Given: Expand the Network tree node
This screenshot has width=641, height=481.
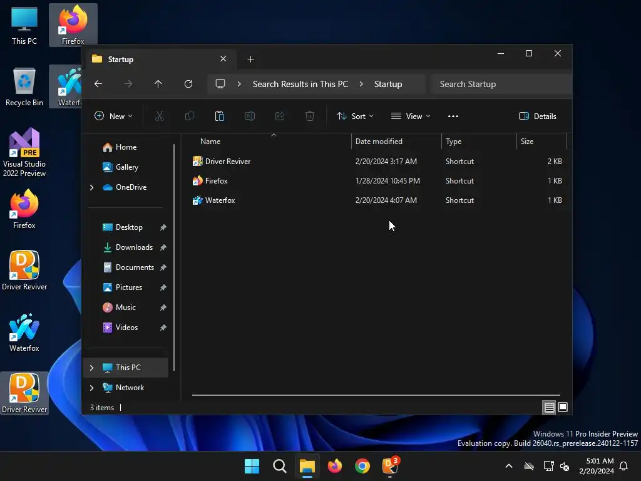Looking at the screenshot, I should (91, 388).
